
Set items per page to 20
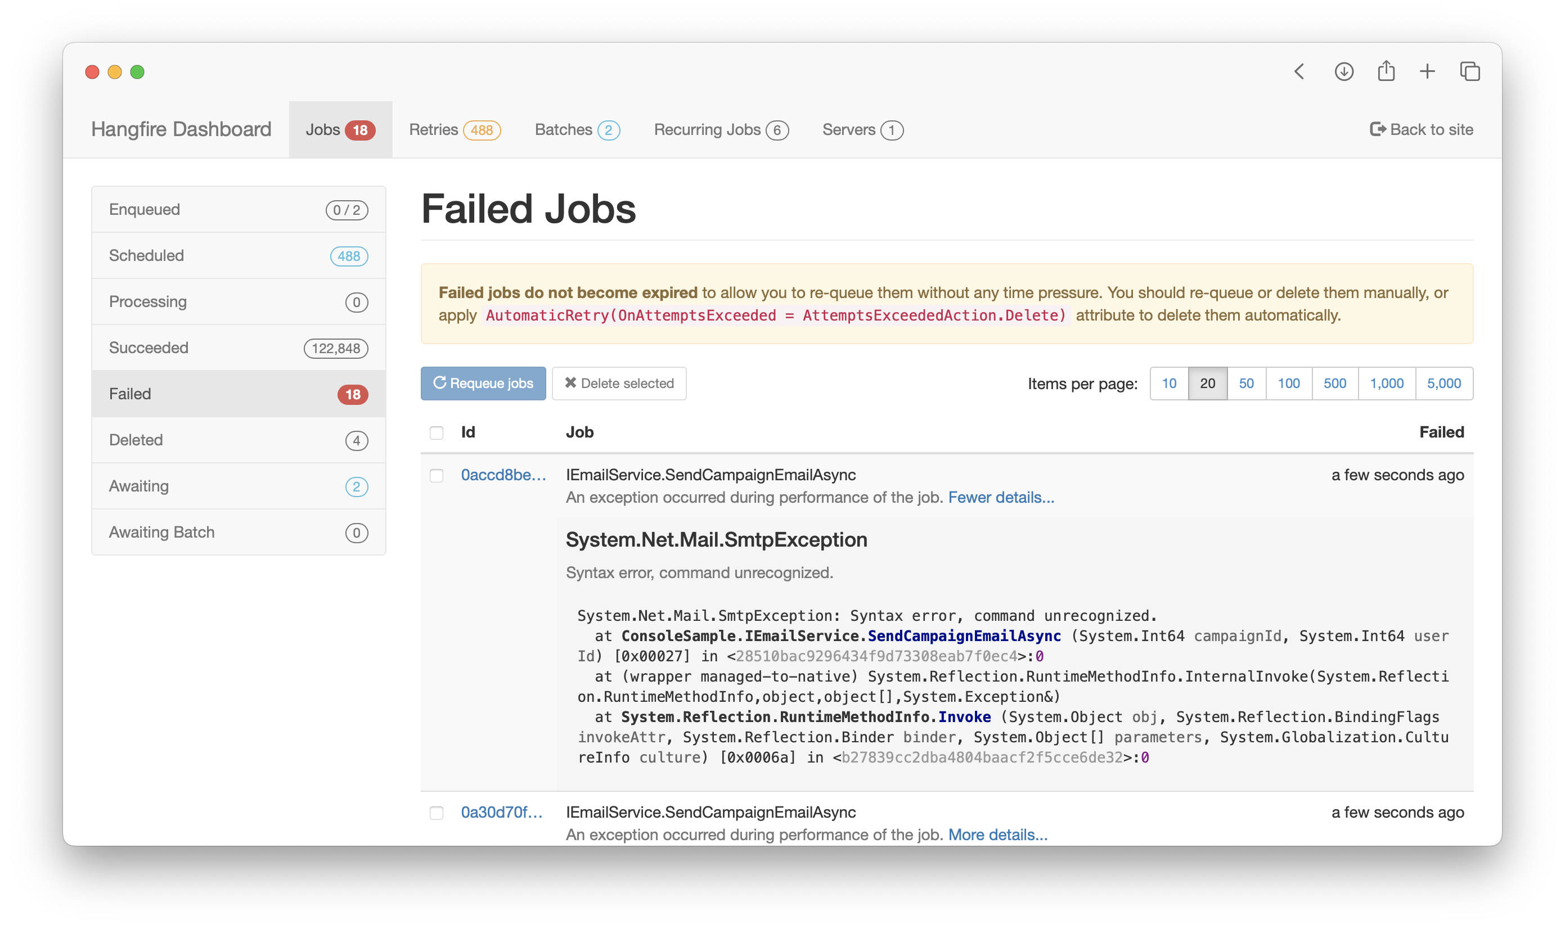click(1207, 383)
